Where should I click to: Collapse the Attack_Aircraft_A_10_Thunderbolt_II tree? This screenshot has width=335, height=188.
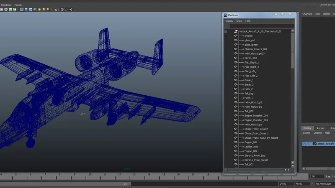click(226, 31)
